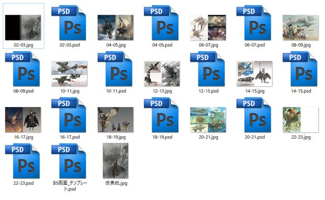Click the file name label 20-21.jpg
325x200 pixels.
(x=208, y=137)
